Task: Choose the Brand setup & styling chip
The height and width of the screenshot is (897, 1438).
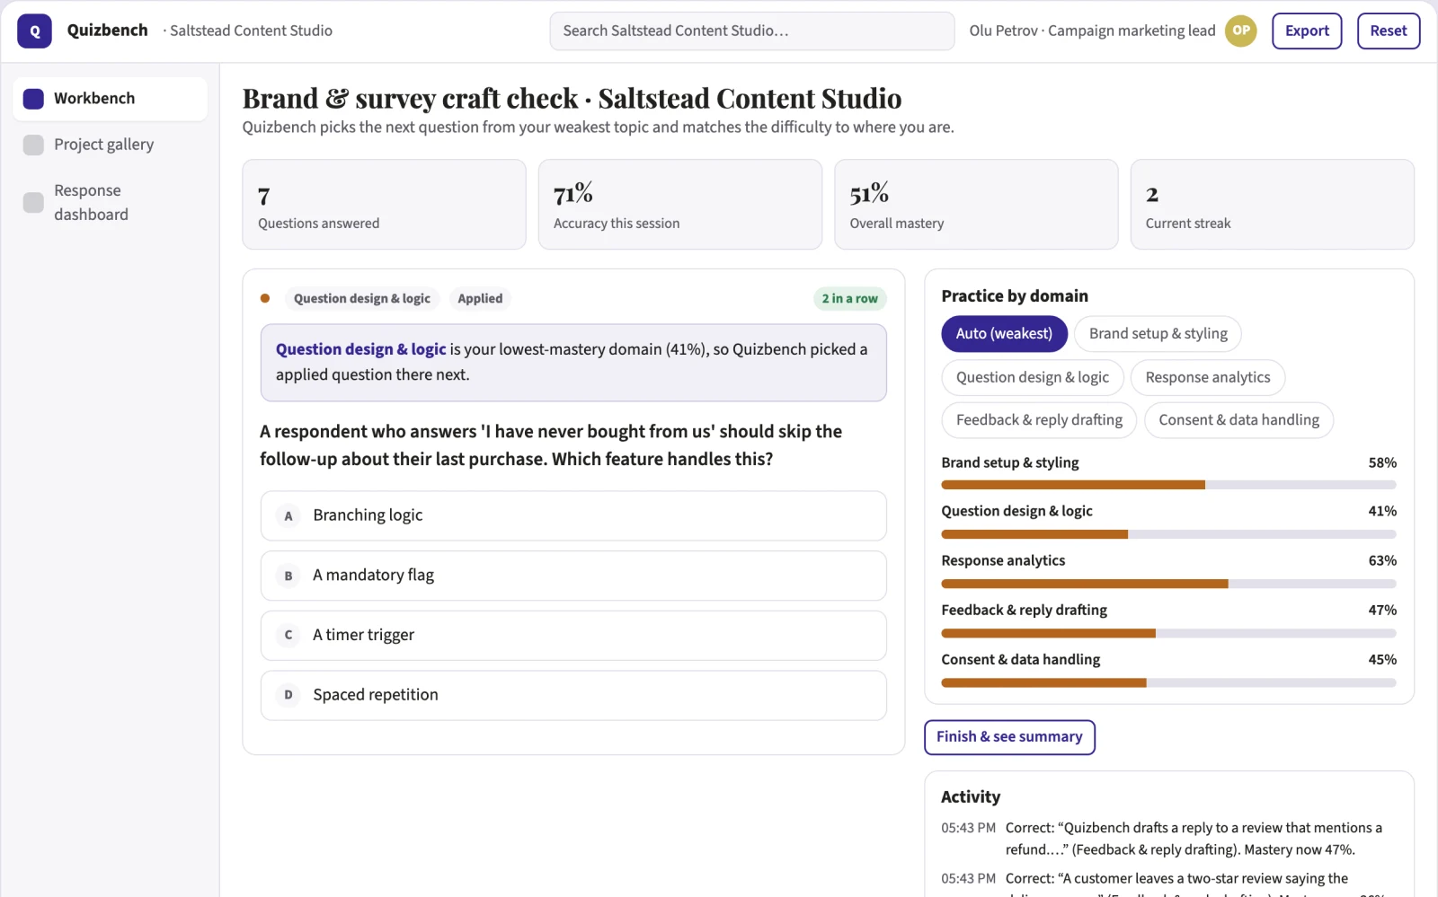Action: [x=1158, y=334]
